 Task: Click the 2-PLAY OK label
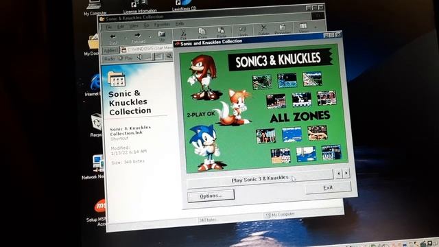click(201, 115)
